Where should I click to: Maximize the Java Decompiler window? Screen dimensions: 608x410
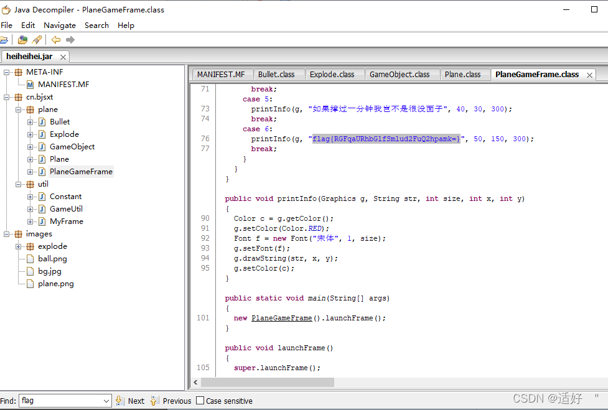pos(594,9)
